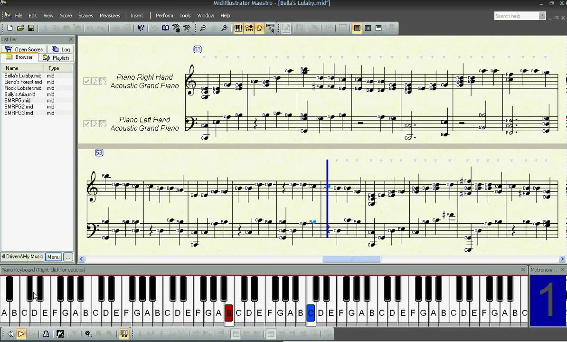567x342 pixels.
Task: Click the horizontal score scrollbar thumb
Action: (351, 259)
